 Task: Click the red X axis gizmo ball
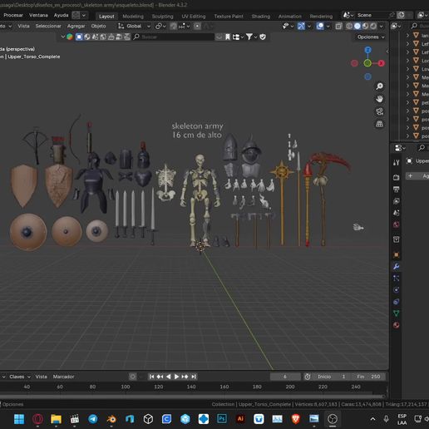coord(382,63)
